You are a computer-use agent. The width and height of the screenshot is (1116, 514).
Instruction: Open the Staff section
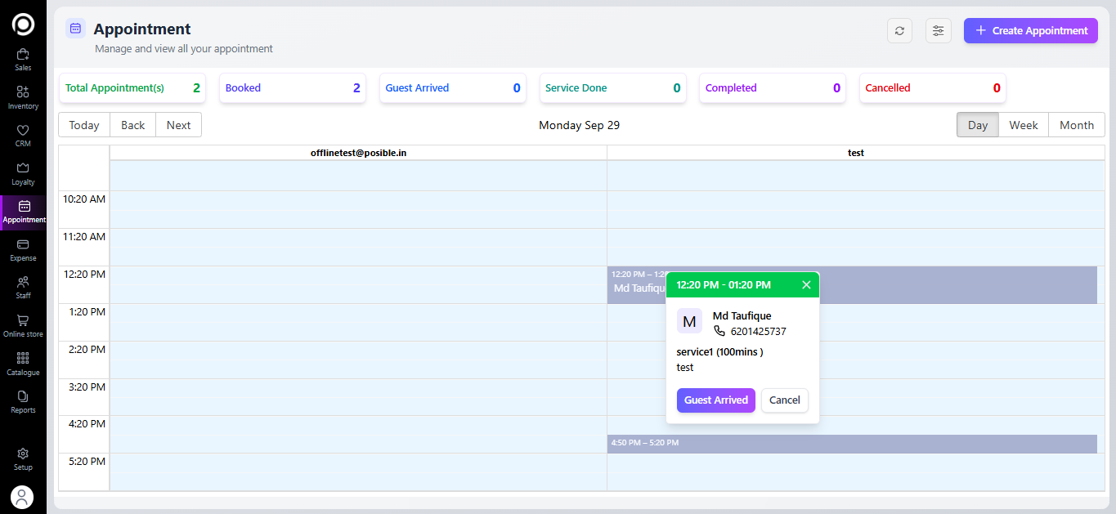(23, 287)
